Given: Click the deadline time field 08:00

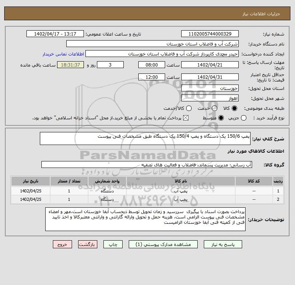Looking at the screenshot, I should (x=152, y=65).
